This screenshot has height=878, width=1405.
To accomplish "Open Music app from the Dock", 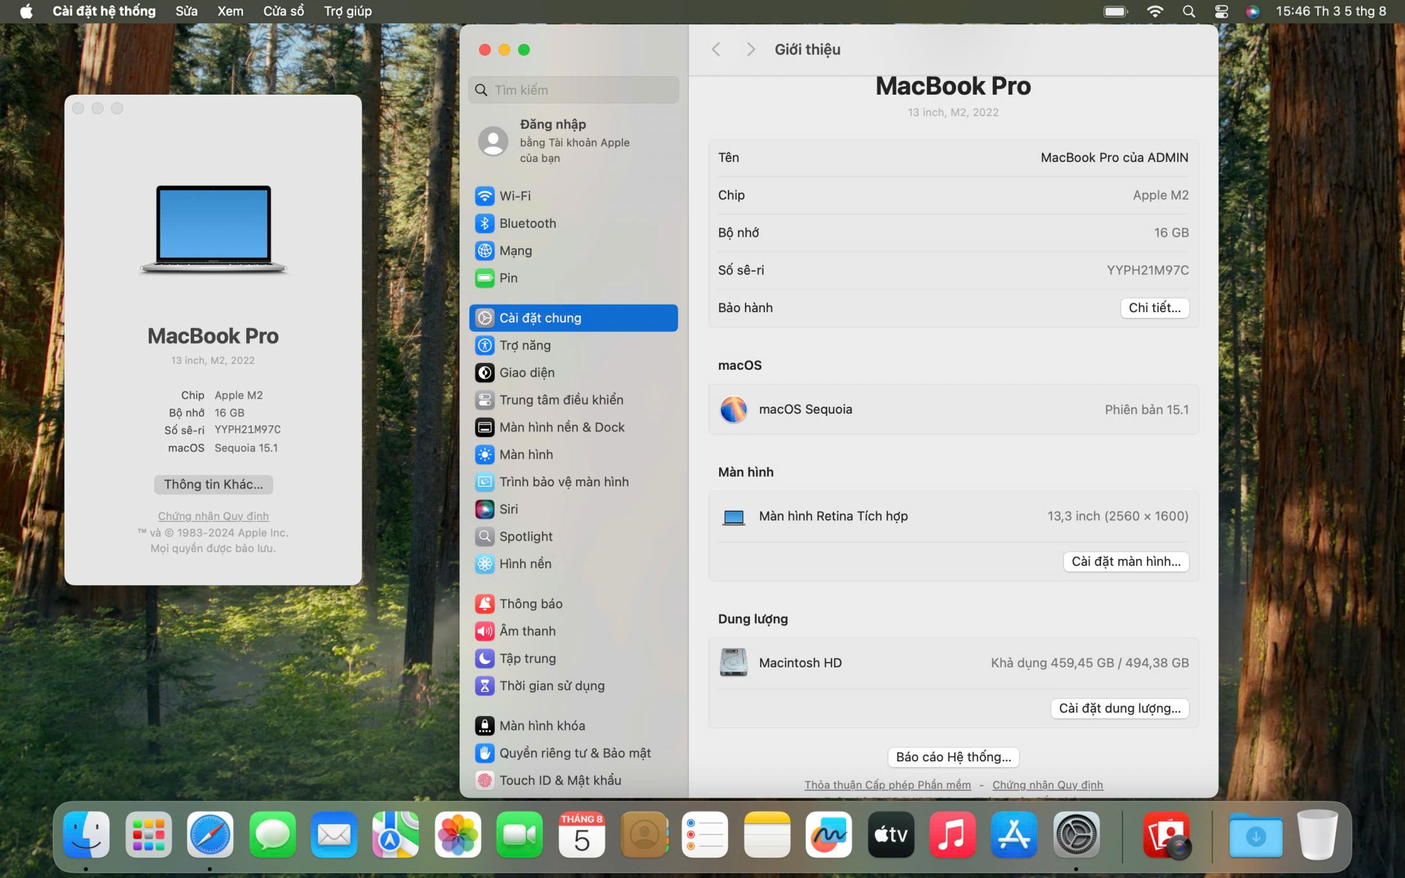I will tap(952, 835).
